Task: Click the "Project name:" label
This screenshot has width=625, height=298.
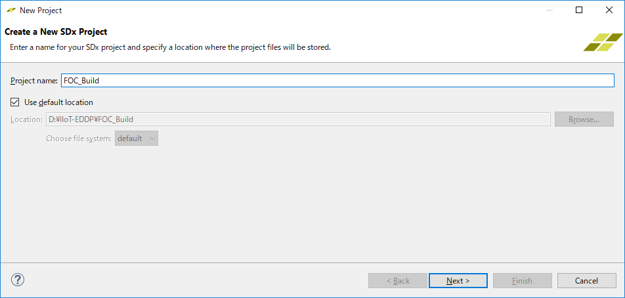Action: coord(34,81)
